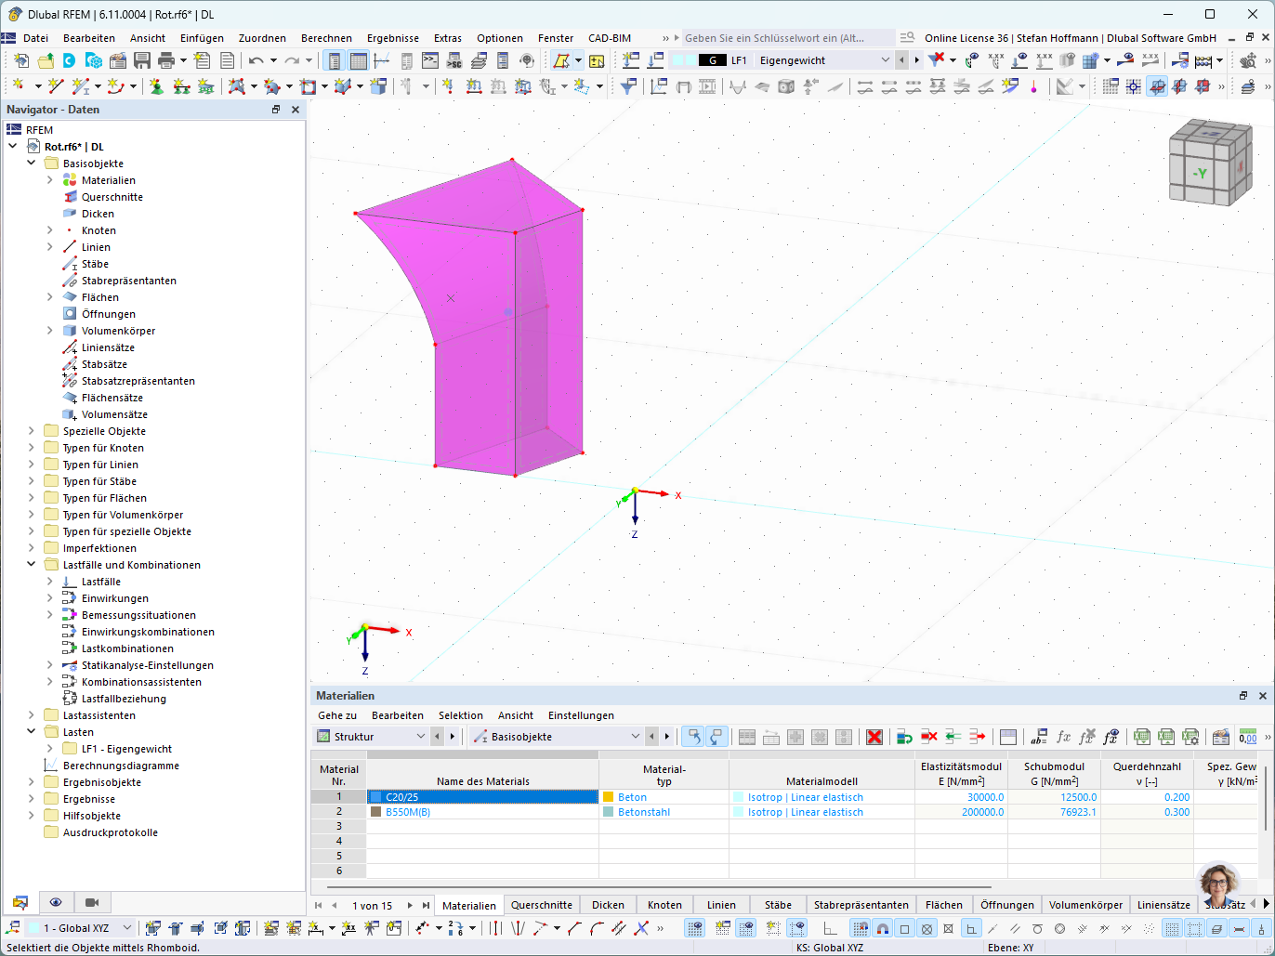Switch to the Querschnitte tab

pyautogui.click(x=541, y=905)
